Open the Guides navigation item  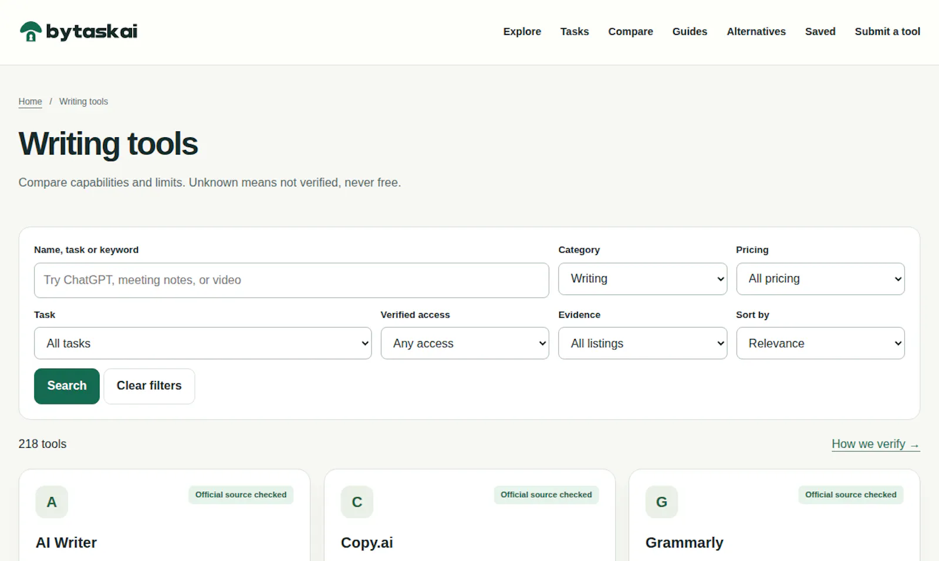point(690,32)
